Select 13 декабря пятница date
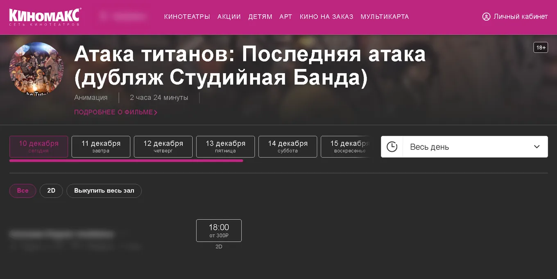Viewport: 557px width, 279px height. coord(226,147)
